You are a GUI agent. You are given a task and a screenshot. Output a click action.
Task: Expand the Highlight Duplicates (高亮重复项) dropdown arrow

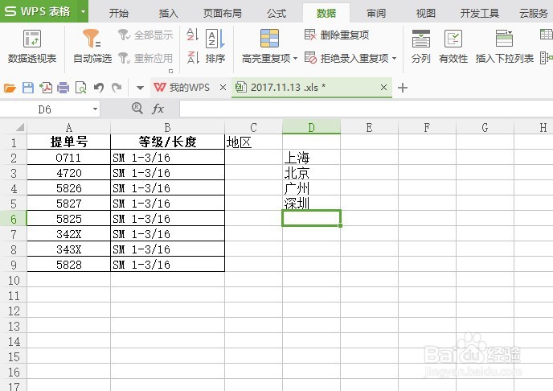pyautogui.click(x=295, y=58)
